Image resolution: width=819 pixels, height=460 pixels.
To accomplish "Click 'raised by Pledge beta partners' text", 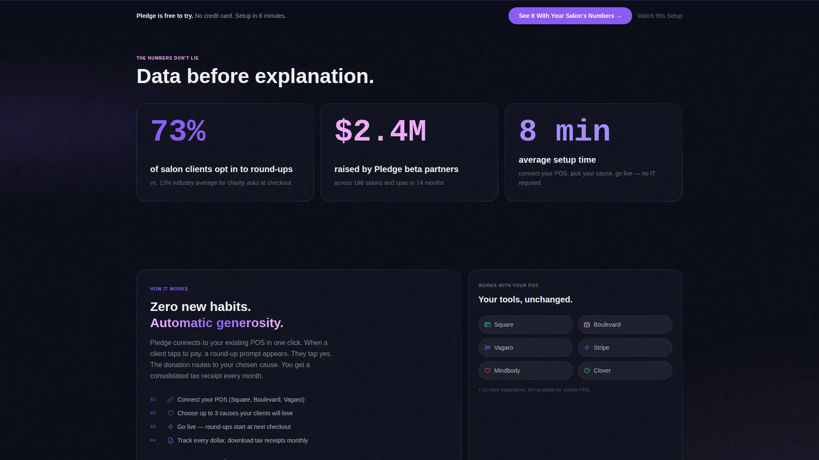I will click(396, 169).
